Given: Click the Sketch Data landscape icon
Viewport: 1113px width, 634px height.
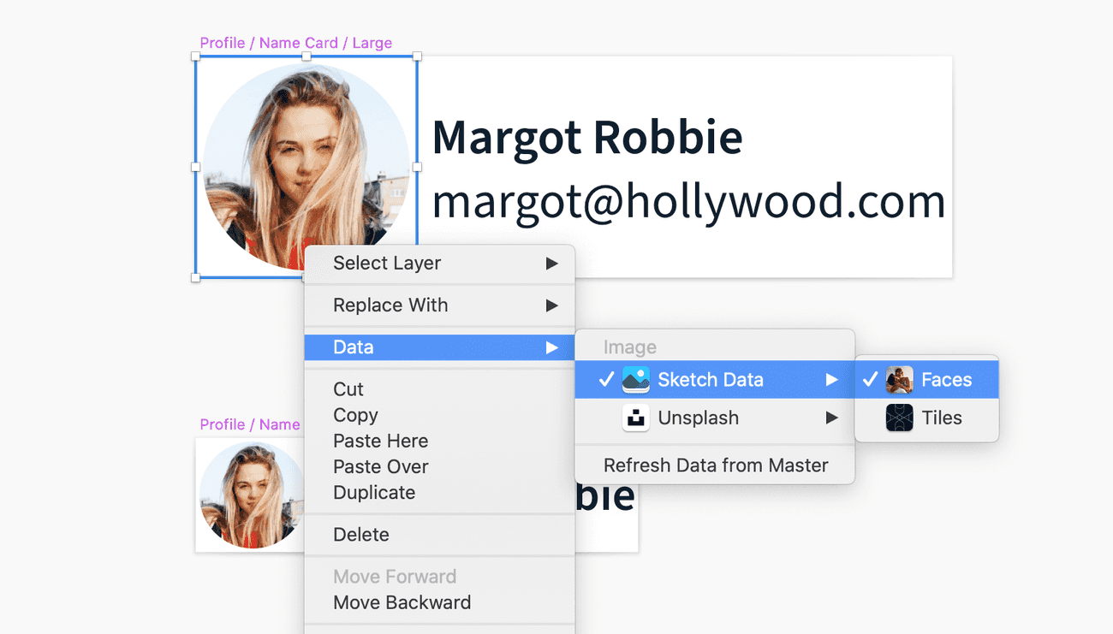Looking at the screenshot, I should 635,380.
